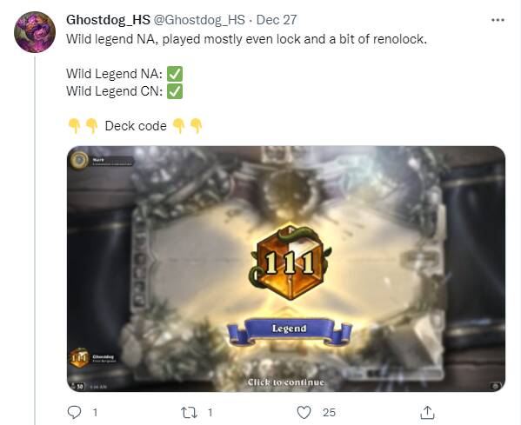Click green checkmark next to Wild Legend NA
This screenshot has width=521, height=425.
pos(175,74)
